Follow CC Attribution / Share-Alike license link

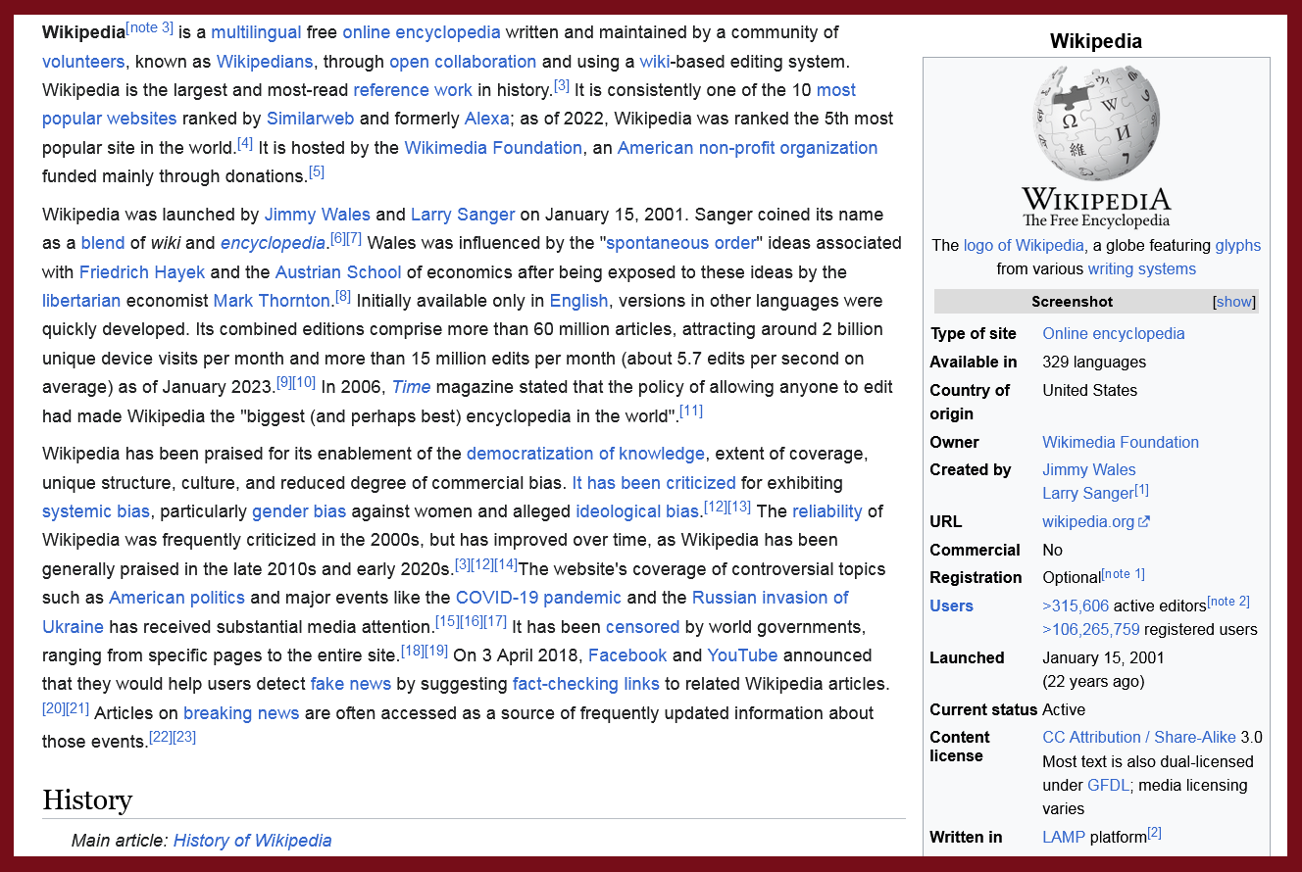1139,738
